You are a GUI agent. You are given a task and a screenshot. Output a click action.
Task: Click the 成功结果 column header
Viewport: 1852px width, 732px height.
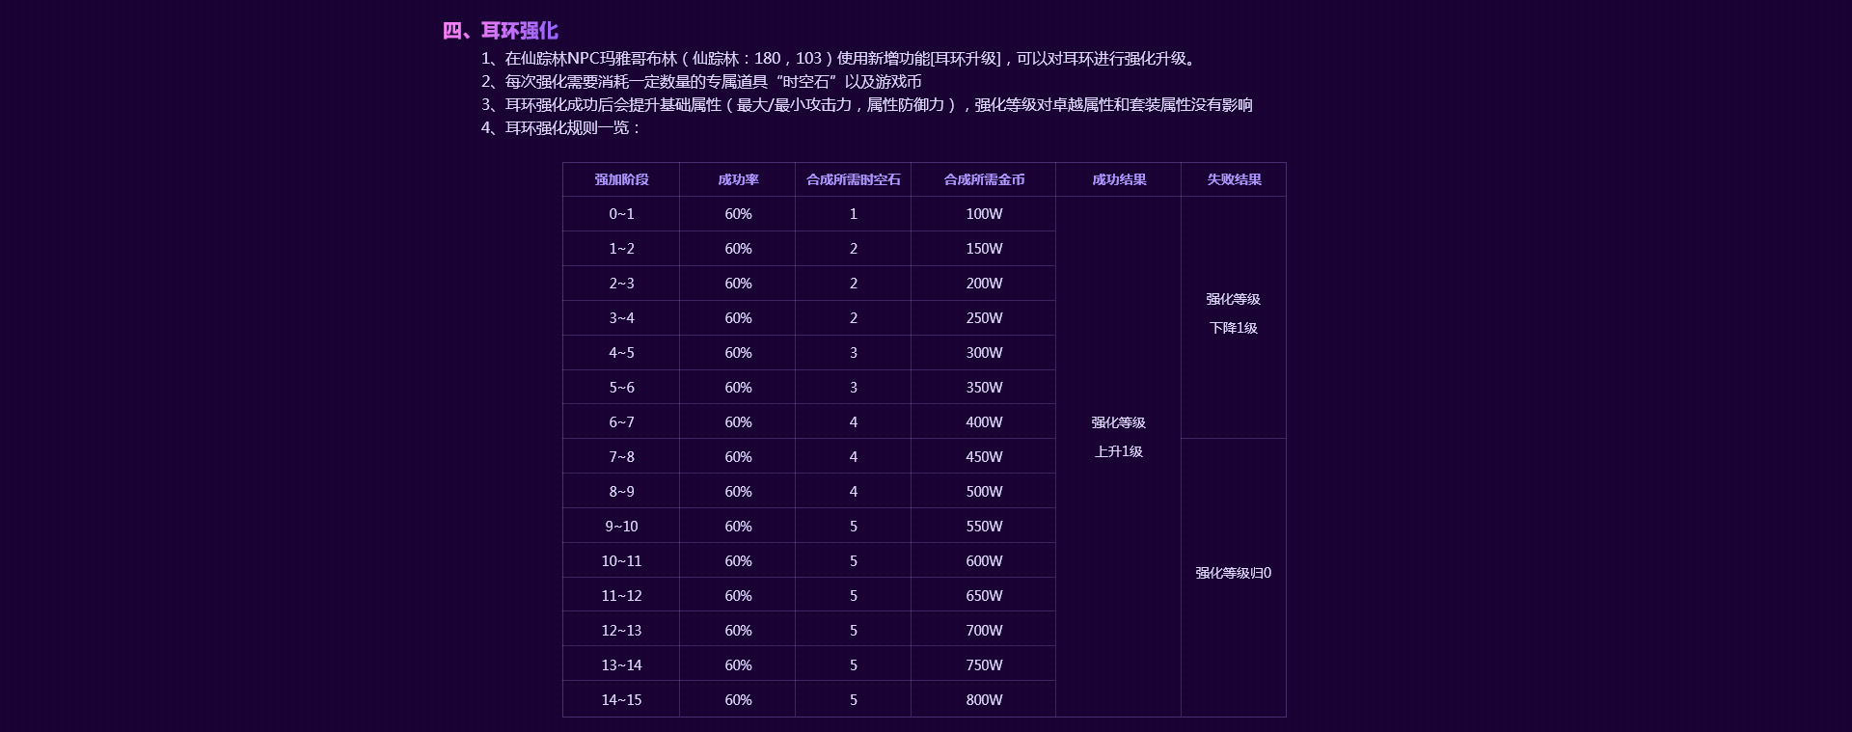pyautogui.click(x=1119, y=179)
